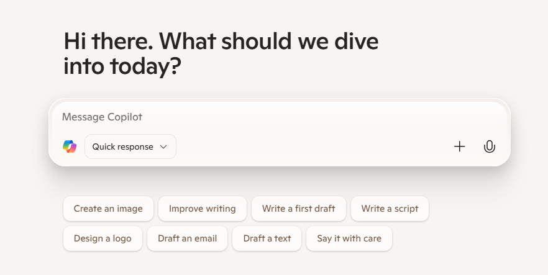Select the Improve writing suggestion chip
The width and height of the screenshot is (548, 275).
[x=203, y=209]
